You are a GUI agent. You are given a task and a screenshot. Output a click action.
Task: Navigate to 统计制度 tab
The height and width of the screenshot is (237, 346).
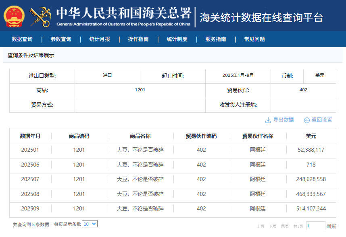[177, 39]
